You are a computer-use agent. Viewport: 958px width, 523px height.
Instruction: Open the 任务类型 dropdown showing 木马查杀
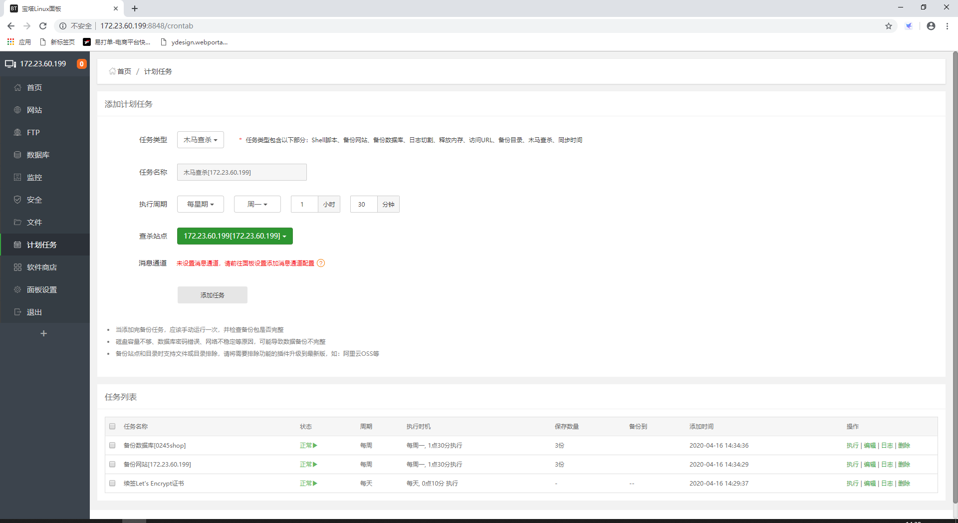click(201, 140)
